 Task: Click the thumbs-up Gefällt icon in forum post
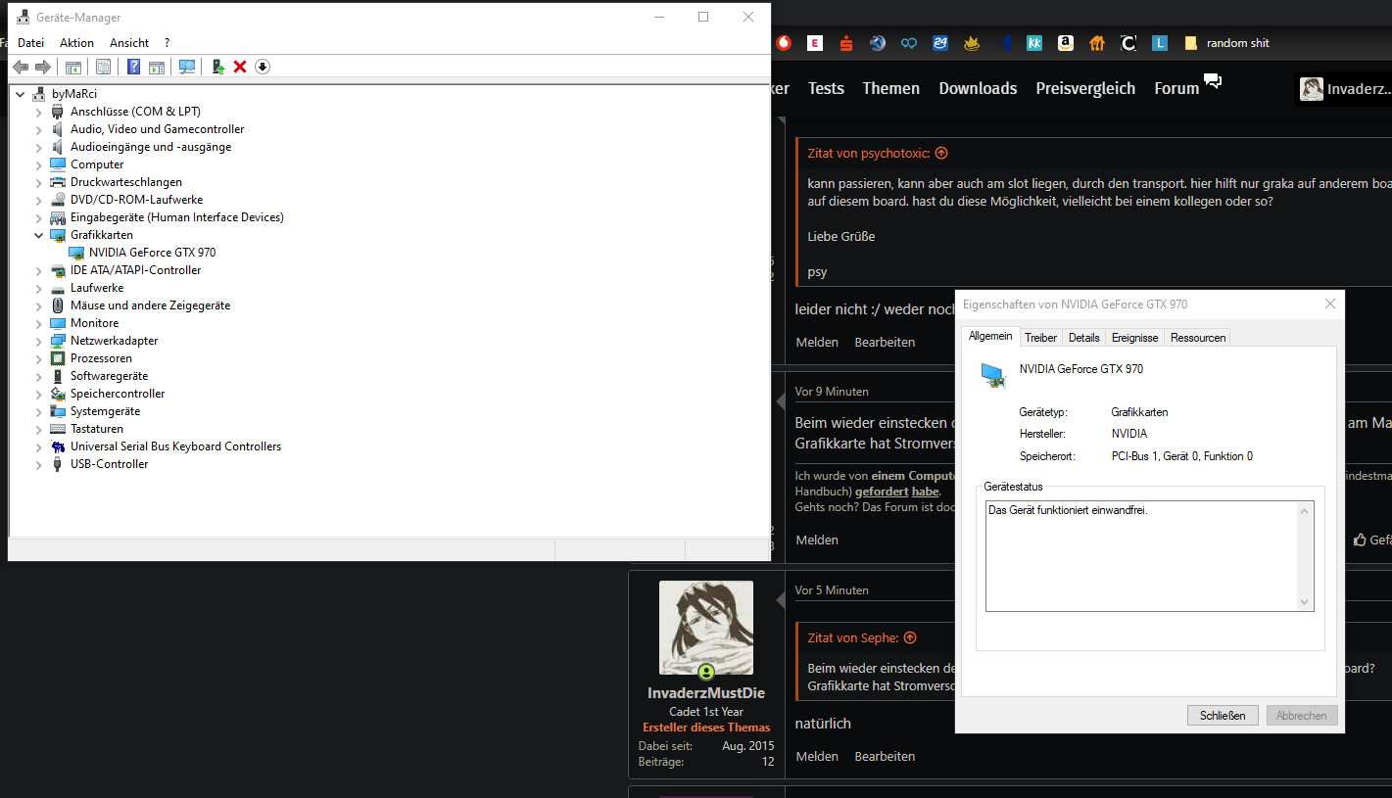pos(1360,540)
